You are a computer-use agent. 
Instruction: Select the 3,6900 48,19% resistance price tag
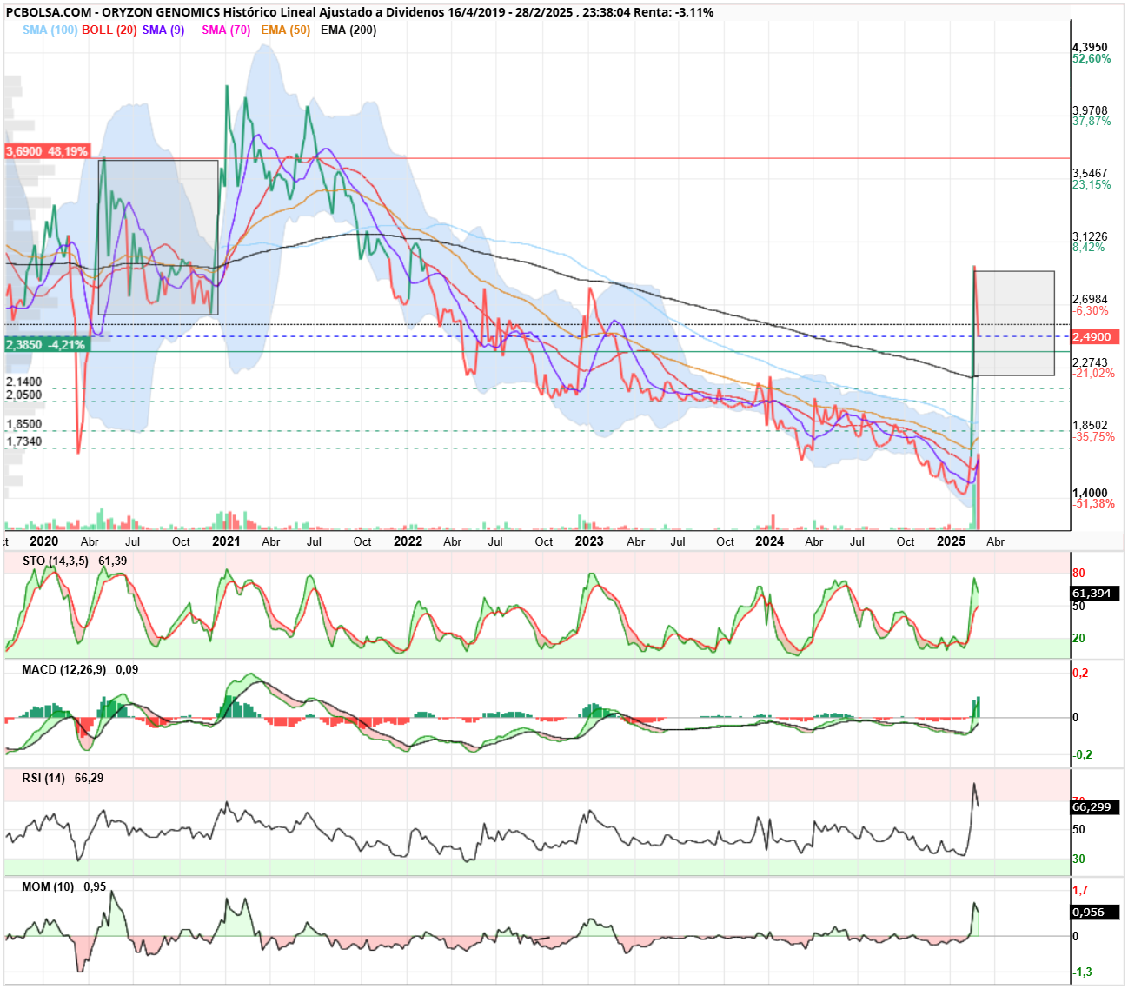(47, 151)
